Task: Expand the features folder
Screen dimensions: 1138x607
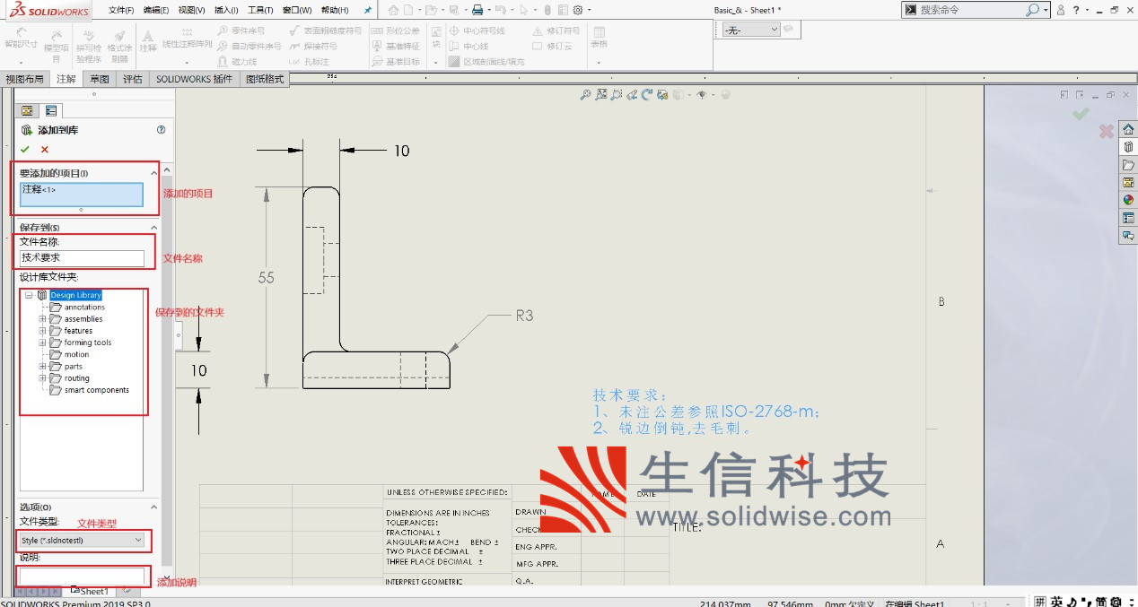Action: click(x=42, y=331)
